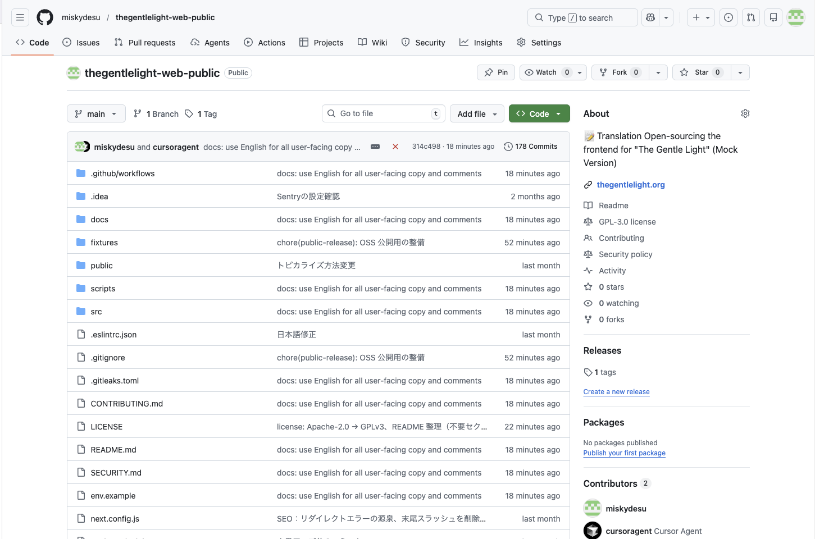The image size is (815, 539).
Task: Fork this repository
Action: click(620, 72)
